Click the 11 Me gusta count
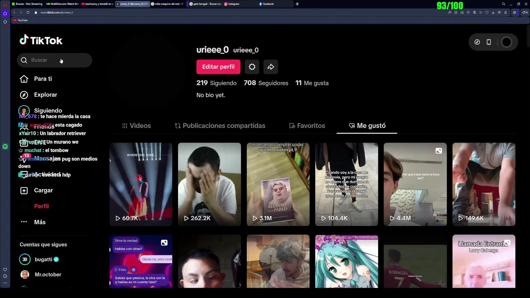The image size is (530, 298). [312, 83]
